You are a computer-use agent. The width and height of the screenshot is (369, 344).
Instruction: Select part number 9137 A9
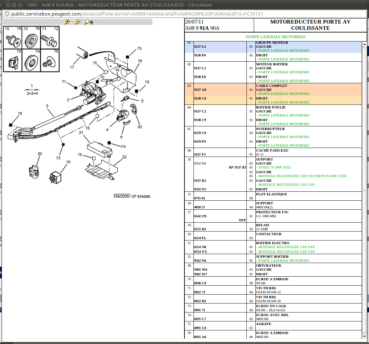(x=200, y=90)
